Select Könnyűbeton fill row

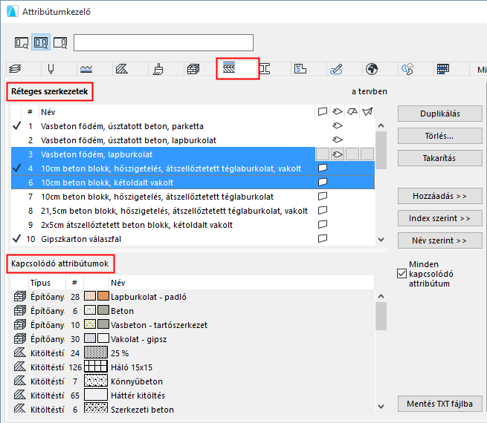point(193,381)
